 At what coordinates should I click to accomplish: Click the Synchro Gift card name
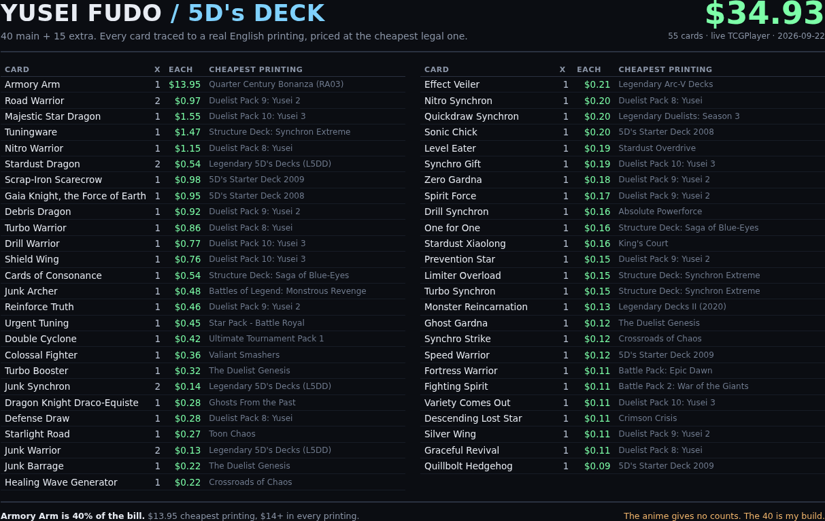(452, 164)
